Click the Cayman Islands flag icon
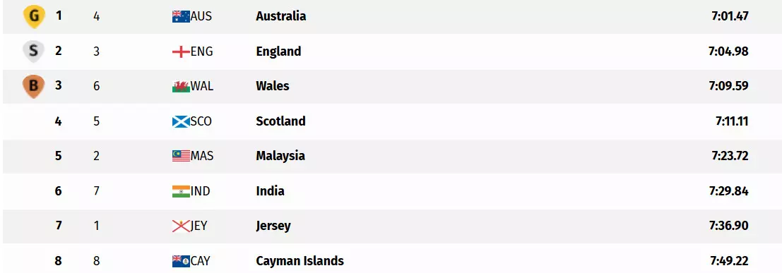Viewport: 782px width, 273px height. [181, 260]
